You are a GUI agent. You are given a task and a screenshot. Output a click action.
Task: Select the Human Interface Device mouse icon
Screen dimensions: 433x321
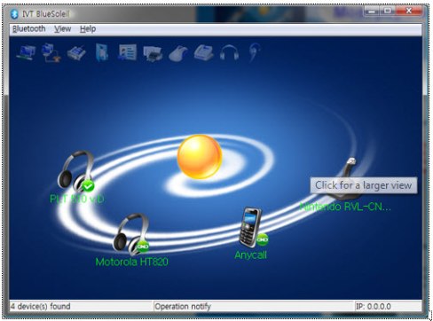click(x=178, y=54)
